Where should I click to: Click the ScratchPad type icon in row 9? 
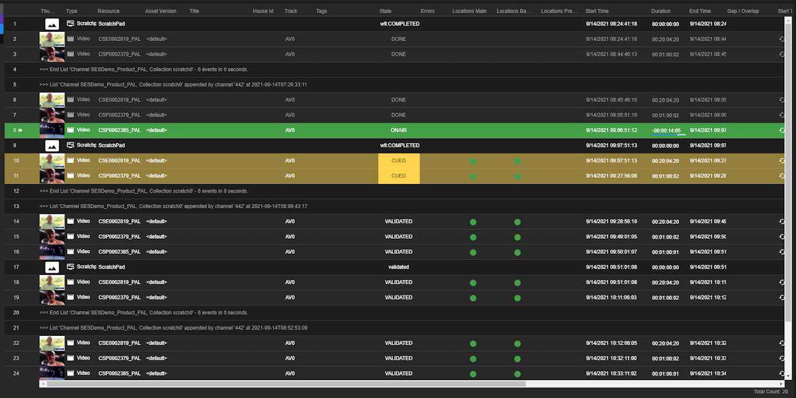pyautogui.click(x=70, y=145)
